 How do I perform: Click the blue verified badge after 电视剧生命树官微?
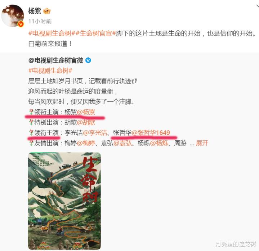88,60
